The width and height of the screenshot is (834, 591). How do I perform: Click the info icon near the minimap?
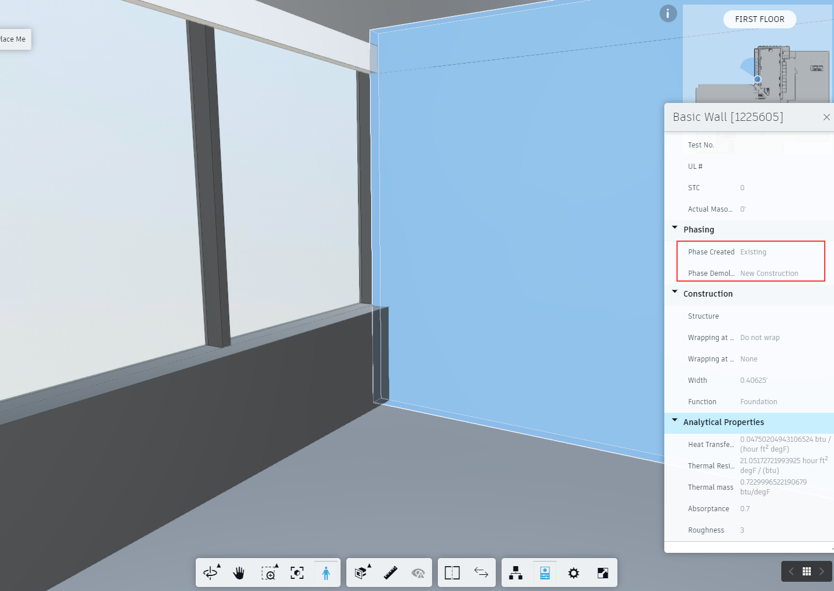point(668,13)
